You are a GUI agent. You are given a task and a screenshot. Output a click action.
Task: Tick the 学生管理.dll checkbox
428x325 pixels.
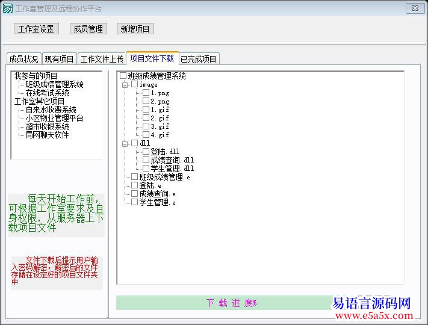click(x=146, y=168)
